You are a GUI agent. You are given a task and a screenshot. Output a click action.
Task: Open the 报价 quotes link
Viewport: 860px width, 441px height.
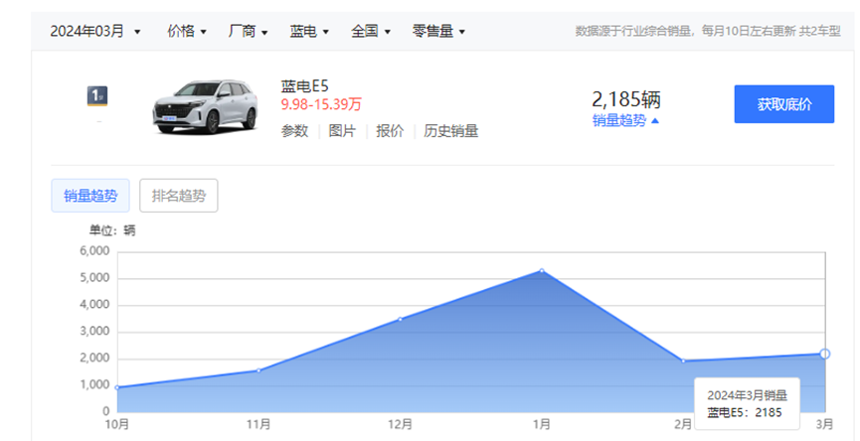point(390,130)
